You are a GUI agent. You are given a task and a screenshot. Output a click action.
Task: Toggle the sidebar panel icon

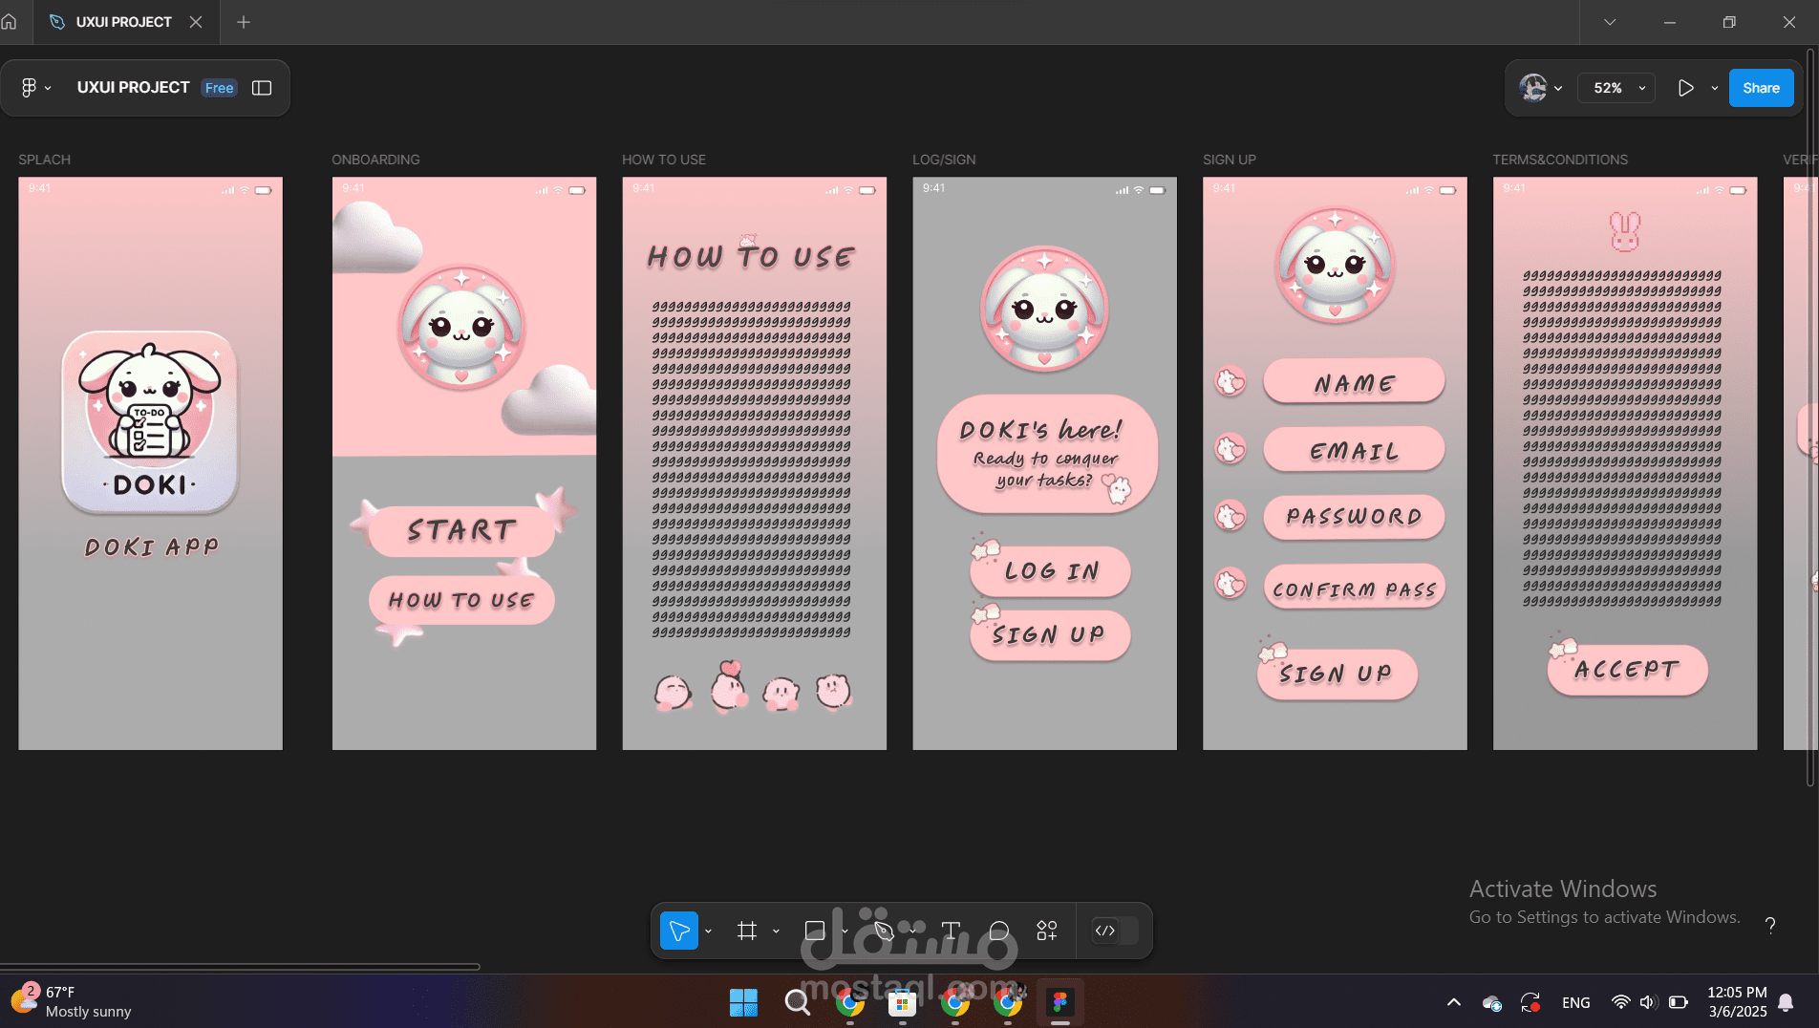coord(262,88)
